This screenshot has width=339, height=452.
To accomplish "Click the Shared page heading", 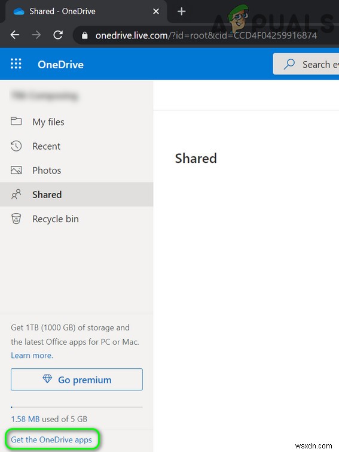I will pos(196,158).
